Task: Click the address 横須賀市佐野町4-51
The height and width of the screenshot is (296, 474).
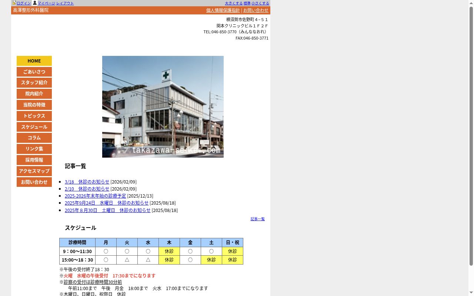Action: (247, 20)
